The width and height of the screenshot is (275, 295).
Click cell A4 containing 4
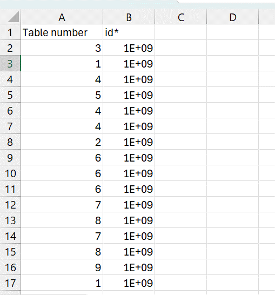pyautogui.click(x=62, y=79)
